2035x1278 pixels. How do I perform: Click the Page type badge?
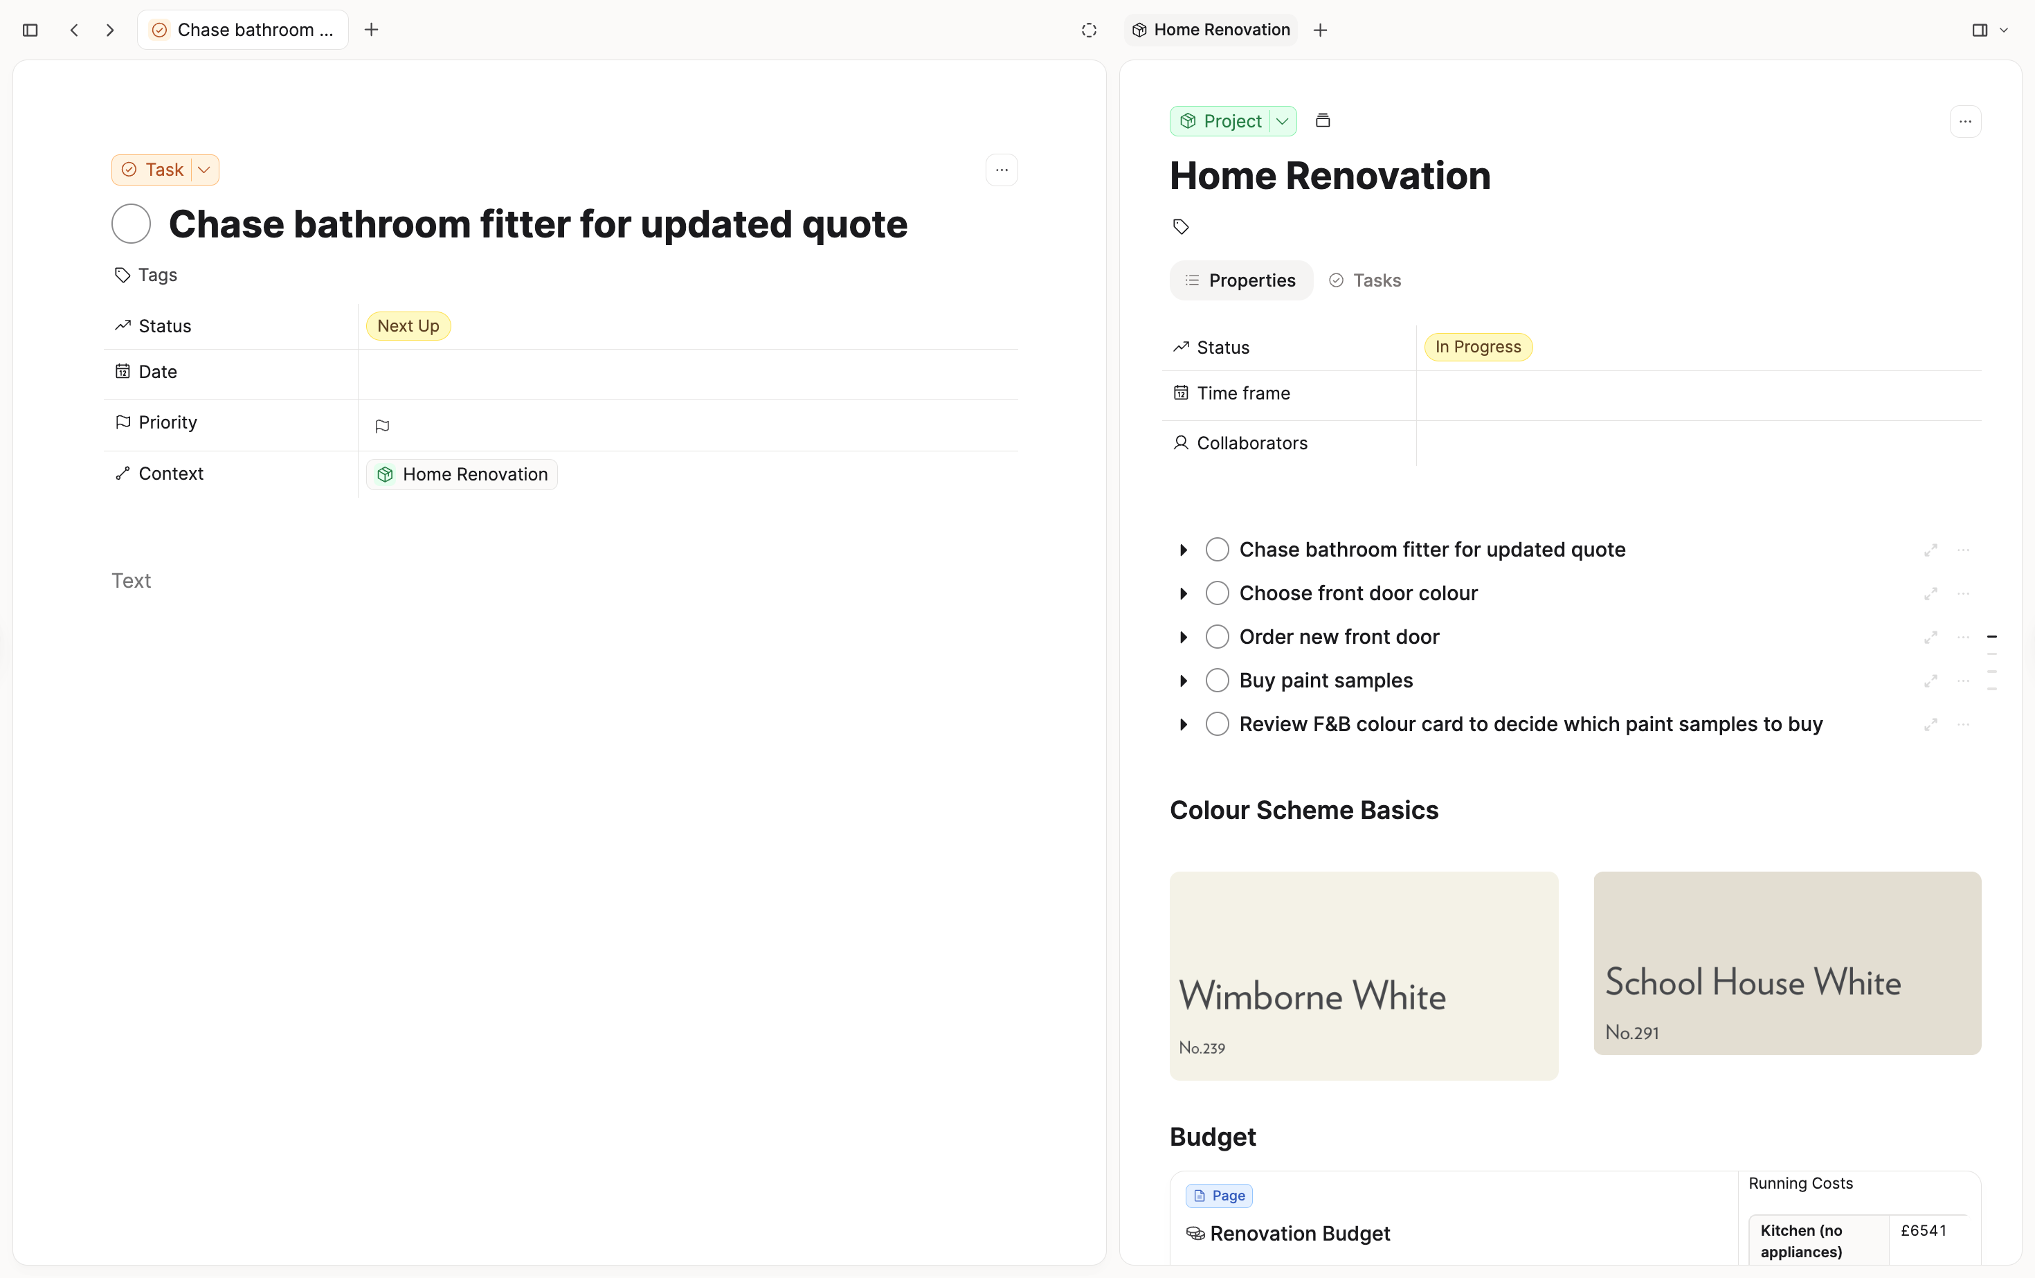(1219, 1196)
